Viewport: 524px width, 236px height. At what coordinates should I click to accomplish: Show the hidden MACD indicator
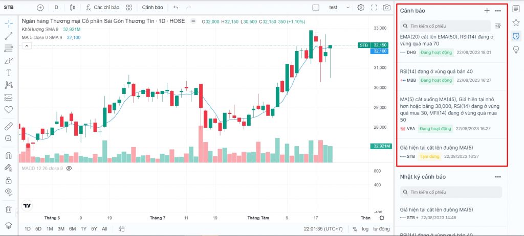69,168
